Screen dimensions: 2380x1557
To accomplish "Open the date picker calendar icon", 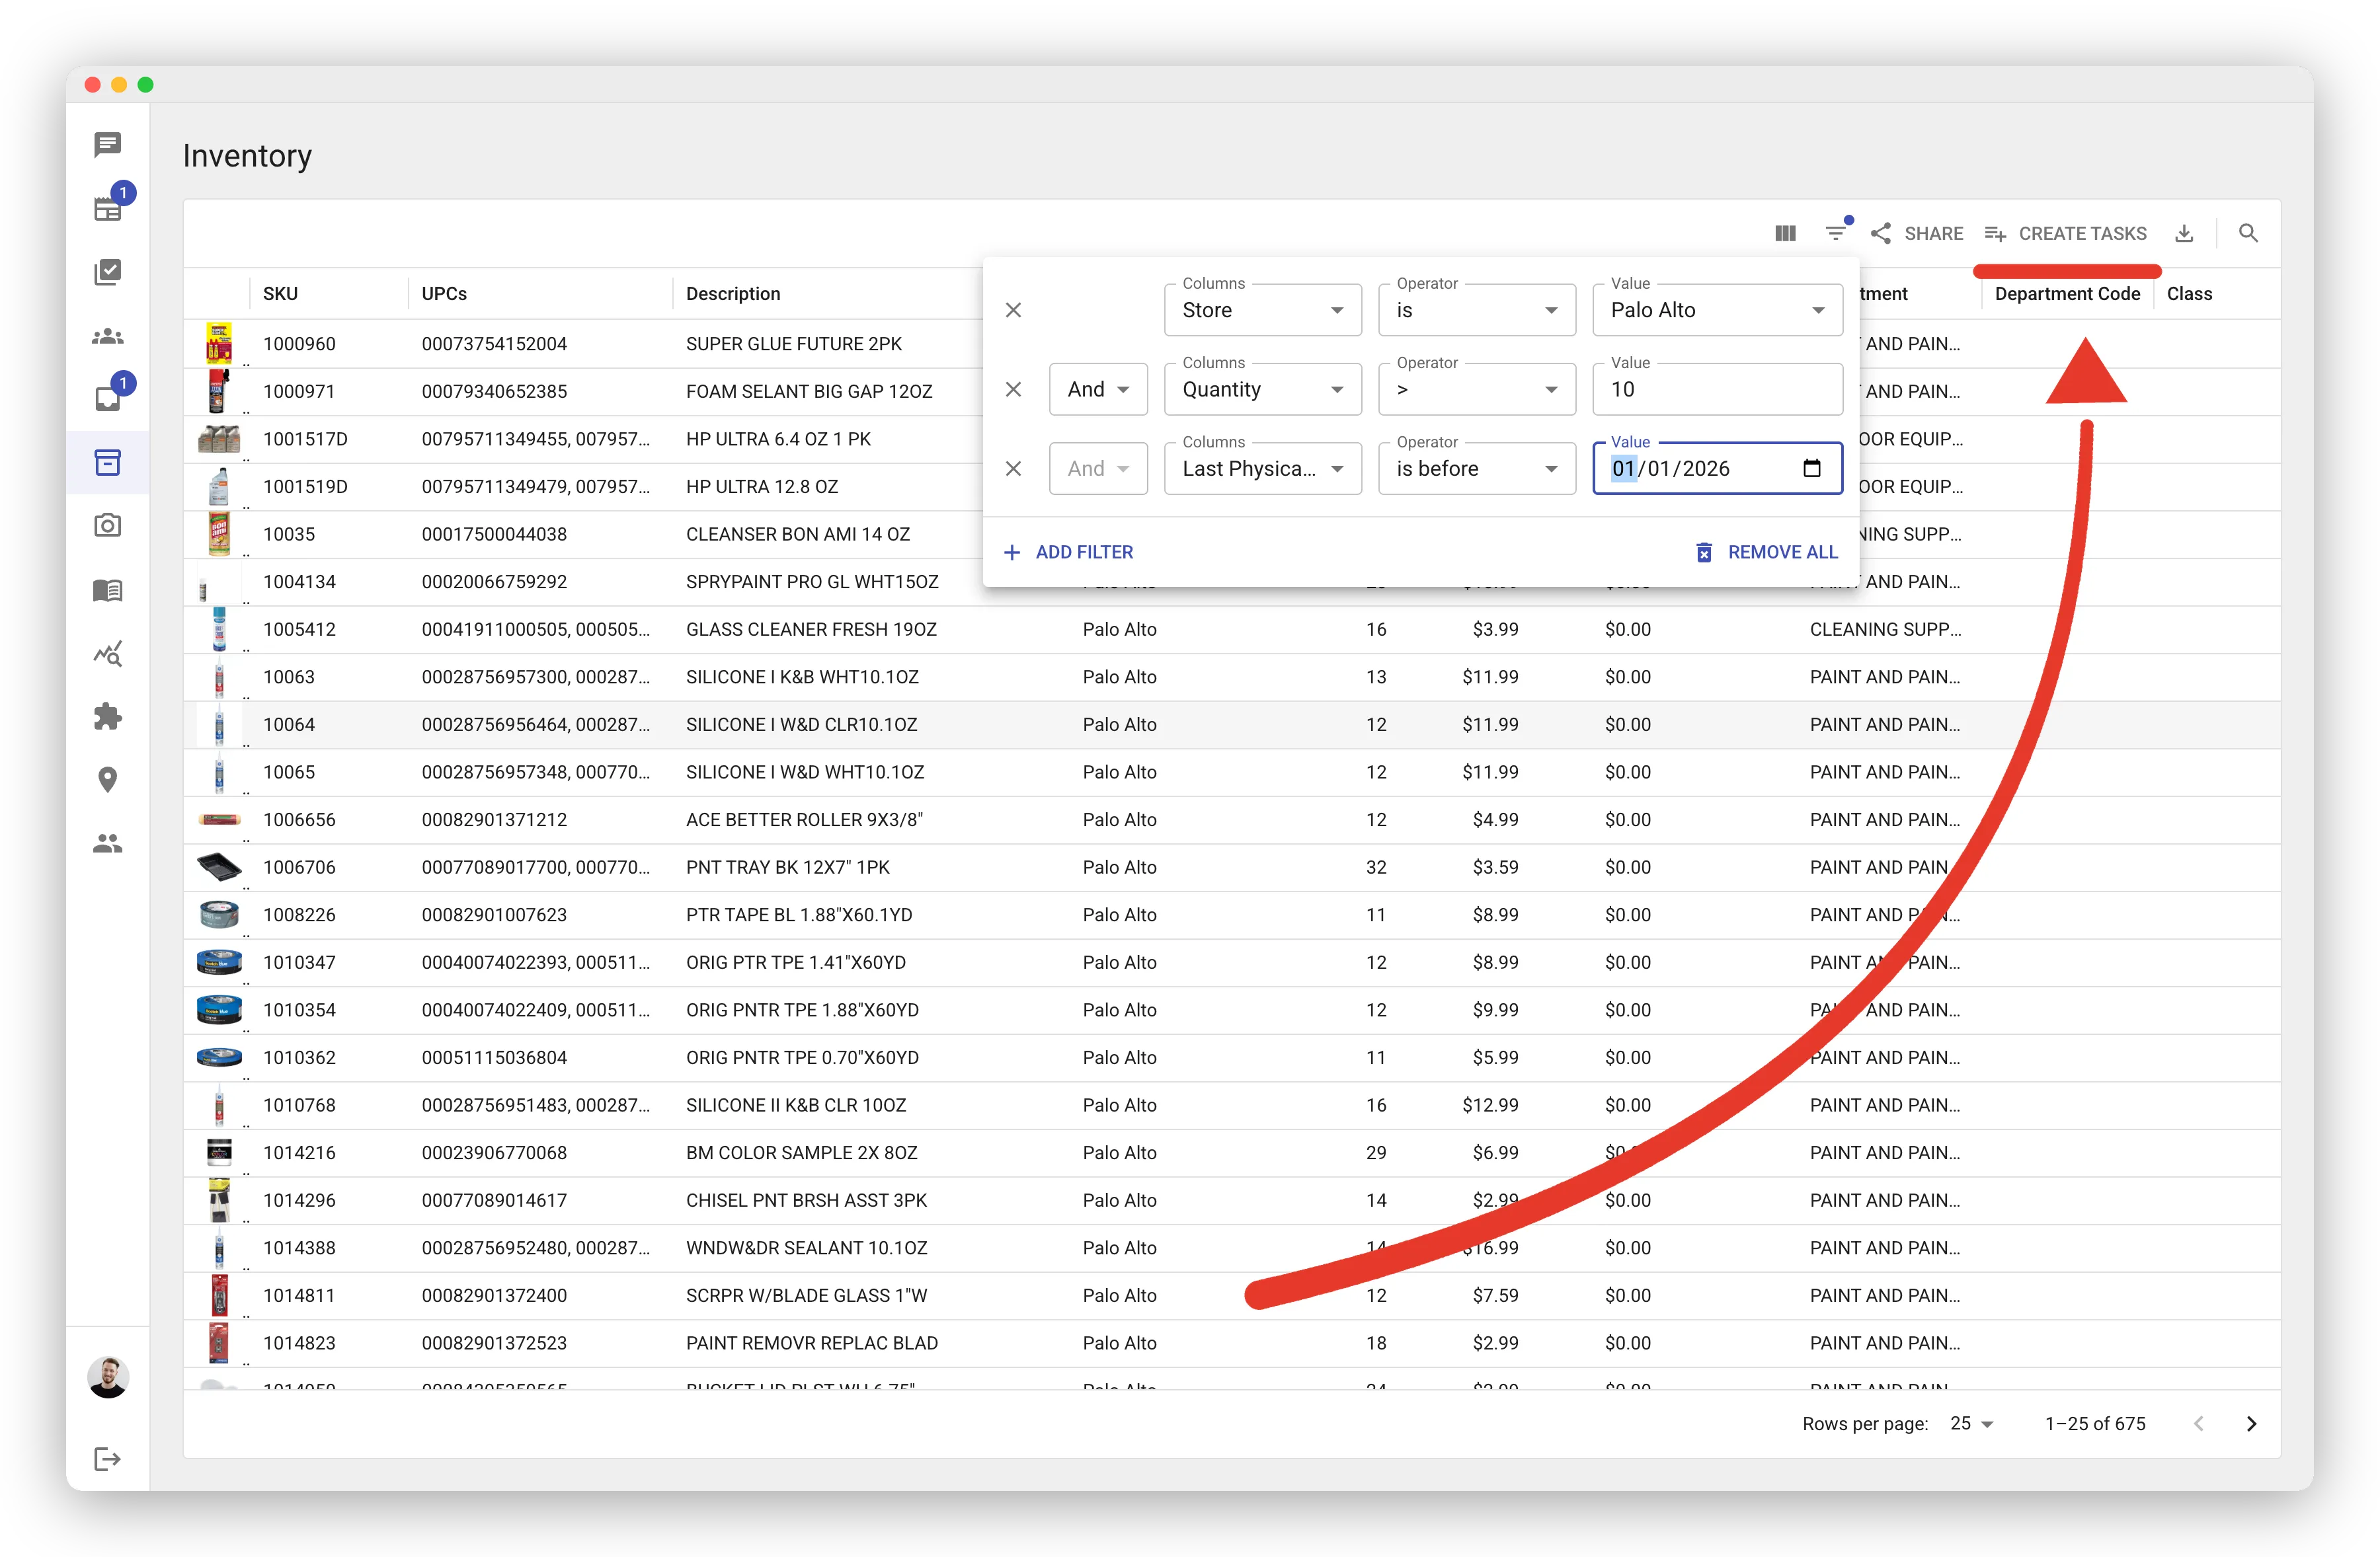I will pos(1812,469).
